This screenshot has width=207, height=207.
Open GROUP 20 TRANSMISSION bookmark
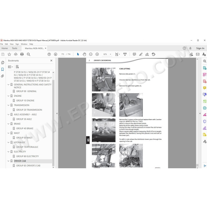(x=29, y=110)
